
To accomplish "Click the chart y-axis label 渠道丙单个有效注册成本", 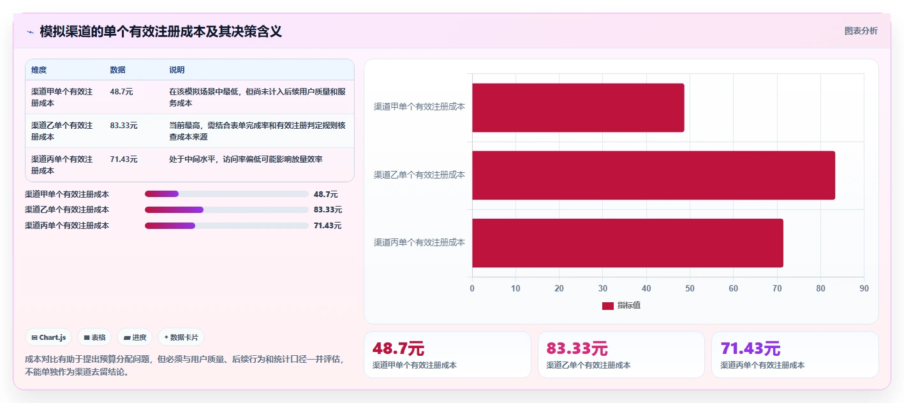I will [419, 242].
